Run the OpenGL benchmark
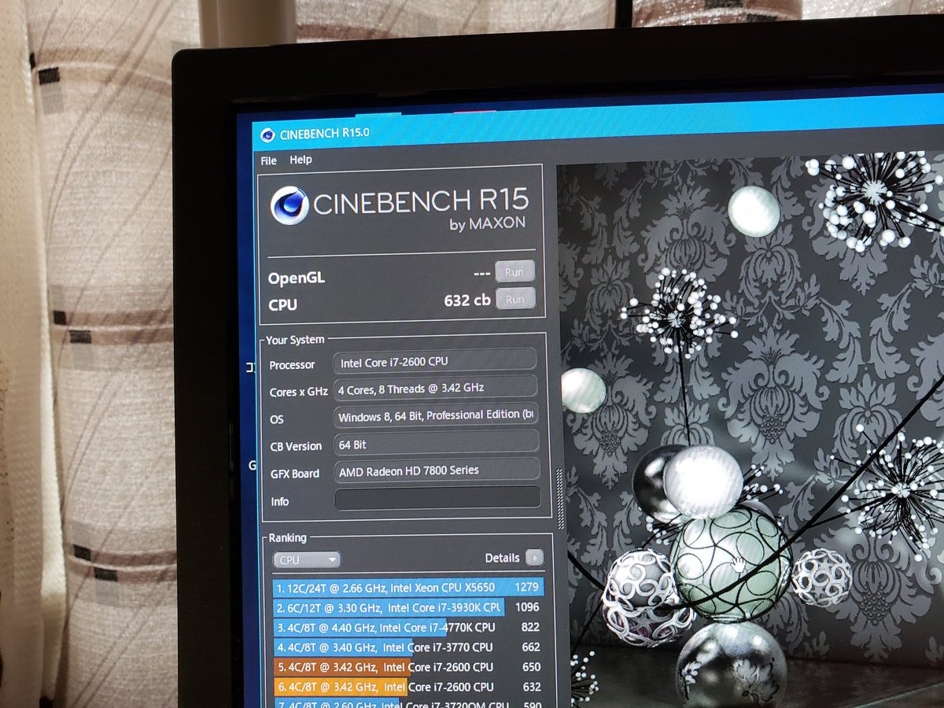The width and height of the screenshot is (944, 708). [514, 272]
